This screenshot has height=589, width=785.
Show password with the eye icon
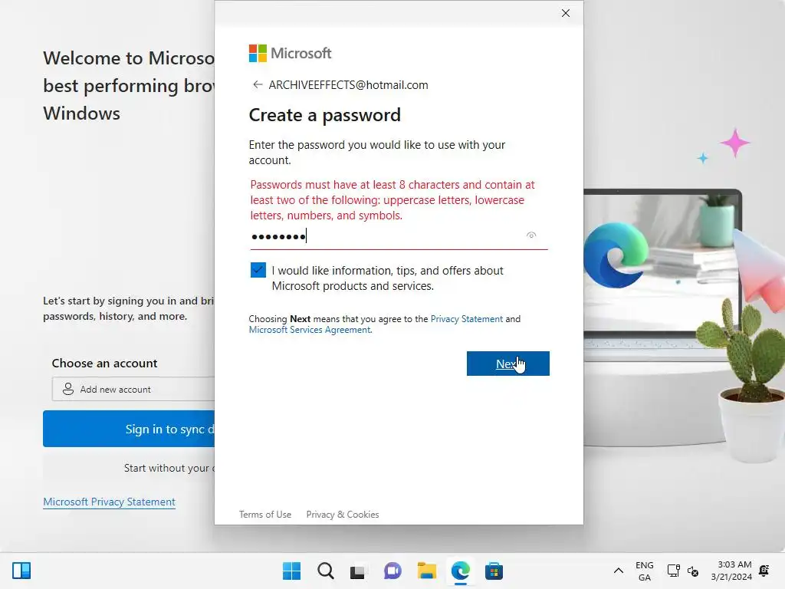531,235
